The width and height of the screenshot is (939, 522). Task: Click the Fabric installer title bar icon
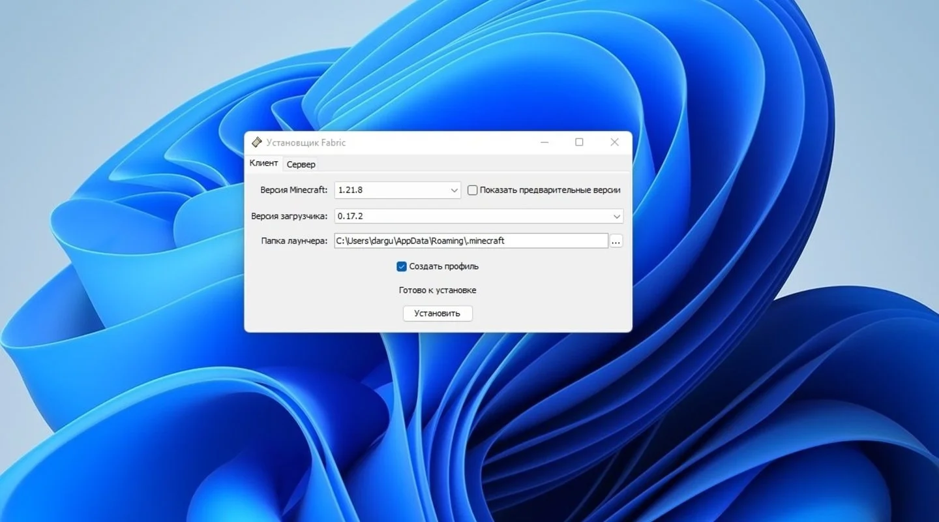click(257, 142)
